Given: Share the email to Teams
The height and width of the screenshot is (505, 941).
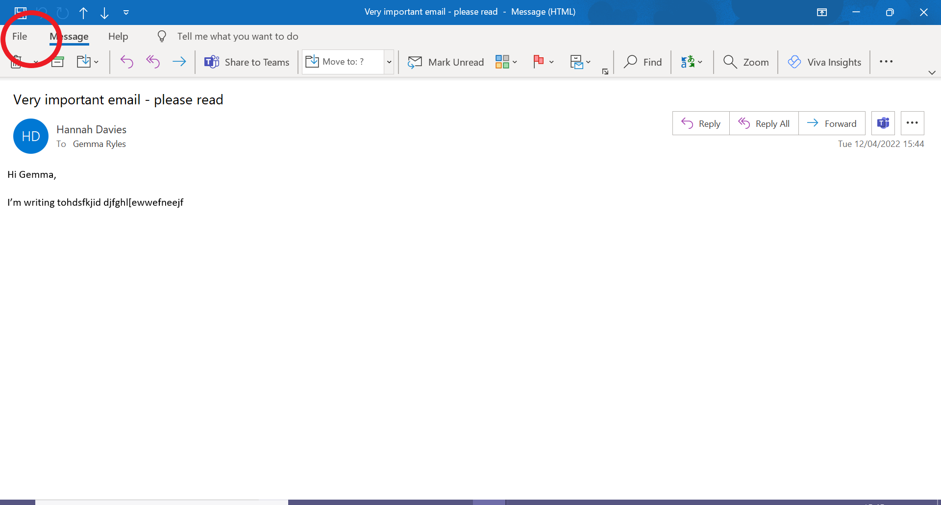Looking at the screenshot, I should pos(247,62).
